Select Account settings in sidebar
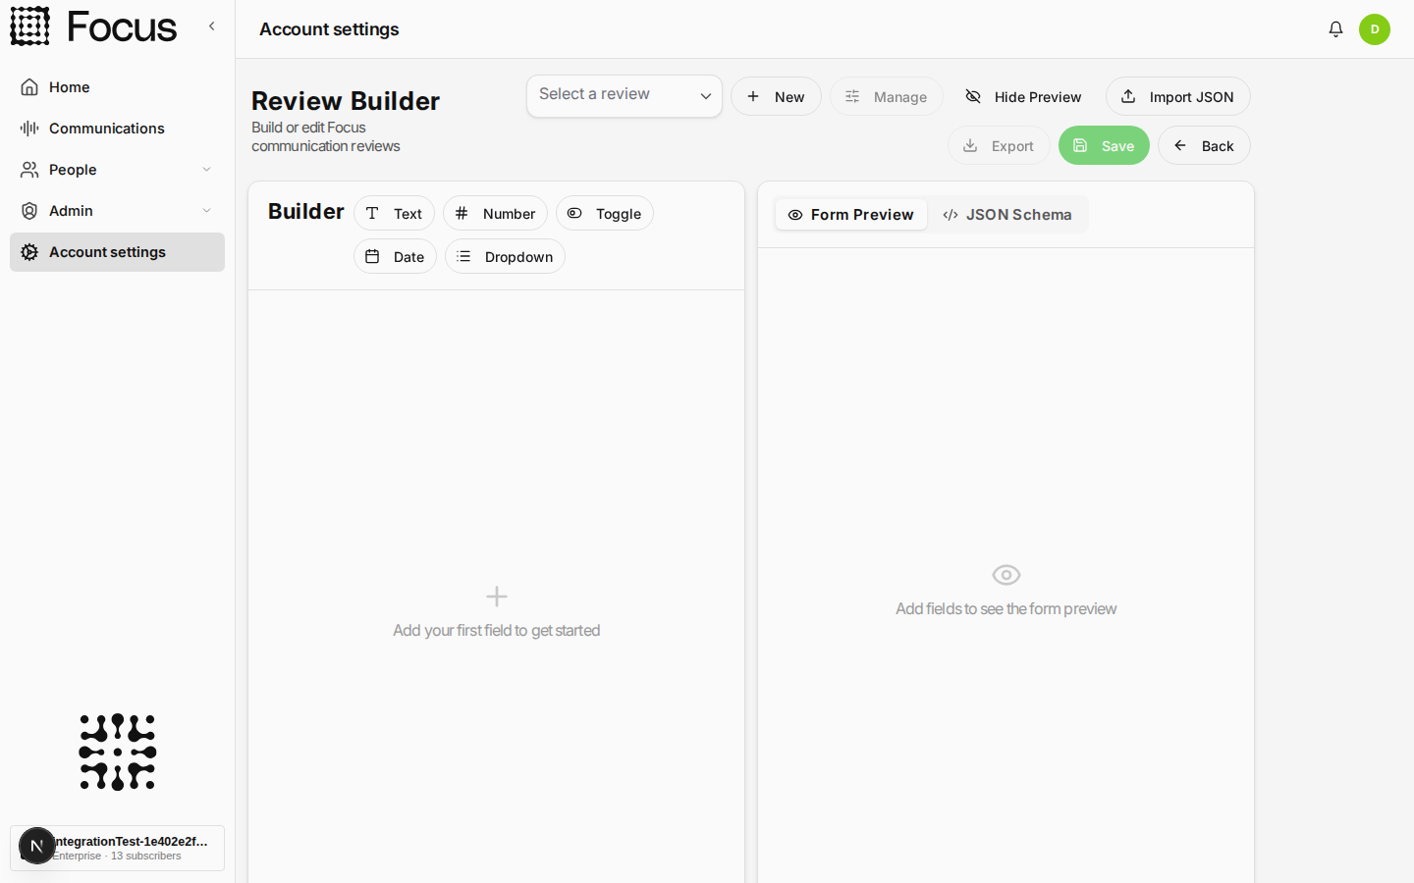The image size is (1414, 883). [117, 252]
